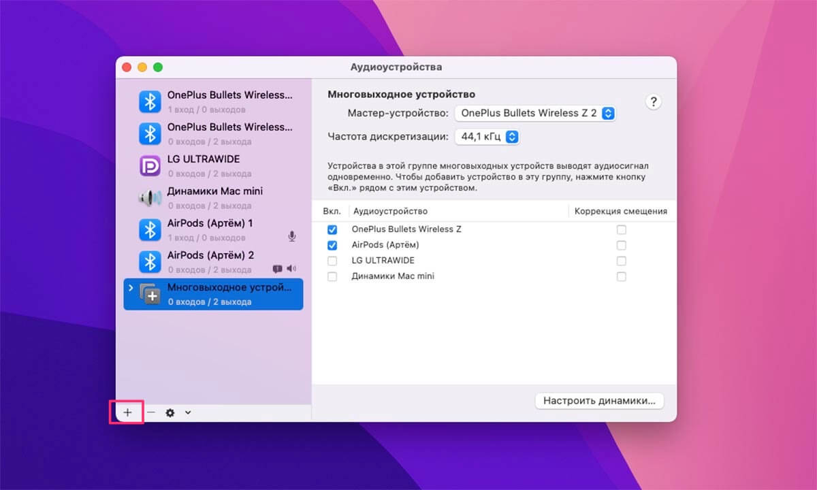The width and height of the screenshot is (817, 490).
Task: Open the gear actions menu
Action: (x=170, y=412)
